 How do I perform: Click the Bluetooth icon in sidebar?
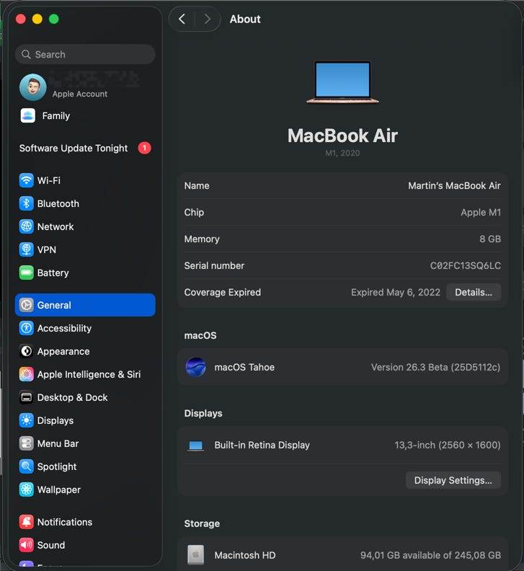click(x=27, y=203)
